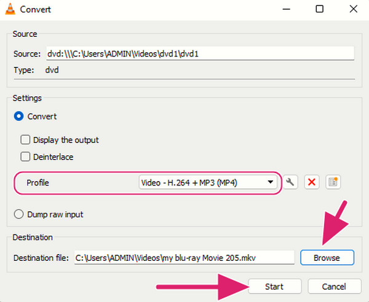Screen dimensions: 369x302
Task: Edit selected profile with wrench icon
Action: pyautogui.click(x=290, y=182)
